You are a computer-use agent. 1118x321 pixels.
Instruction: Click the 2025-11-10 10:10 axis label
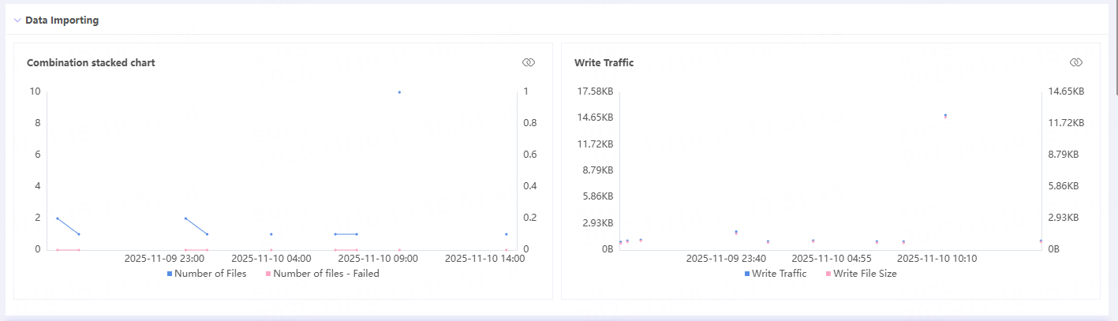(937, 258)
